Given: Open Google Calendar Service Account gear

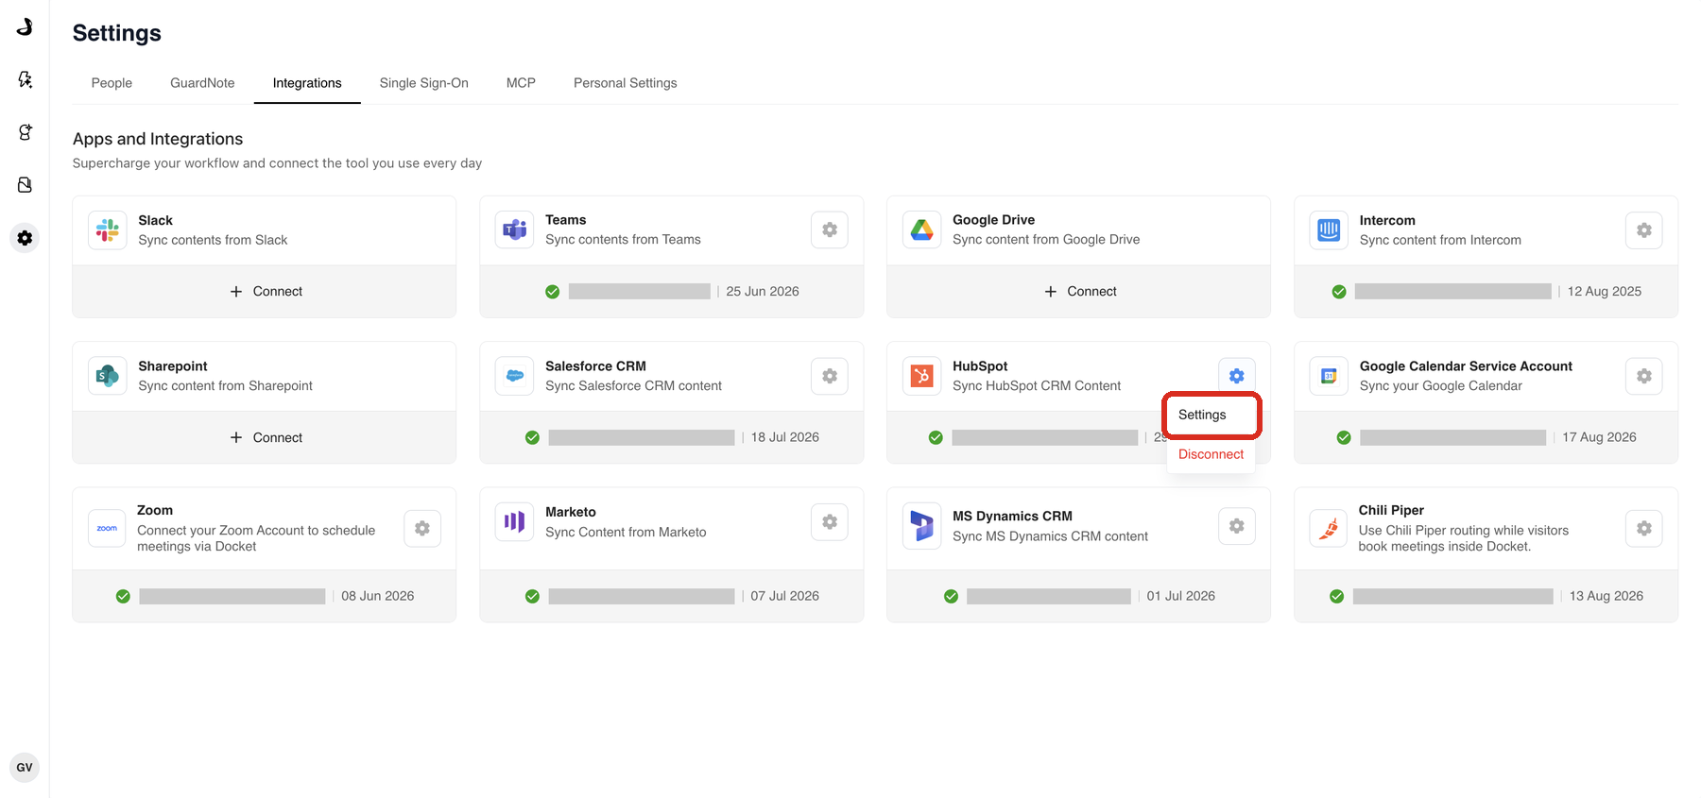Looking at the screenshot, I should (1644, 376).
